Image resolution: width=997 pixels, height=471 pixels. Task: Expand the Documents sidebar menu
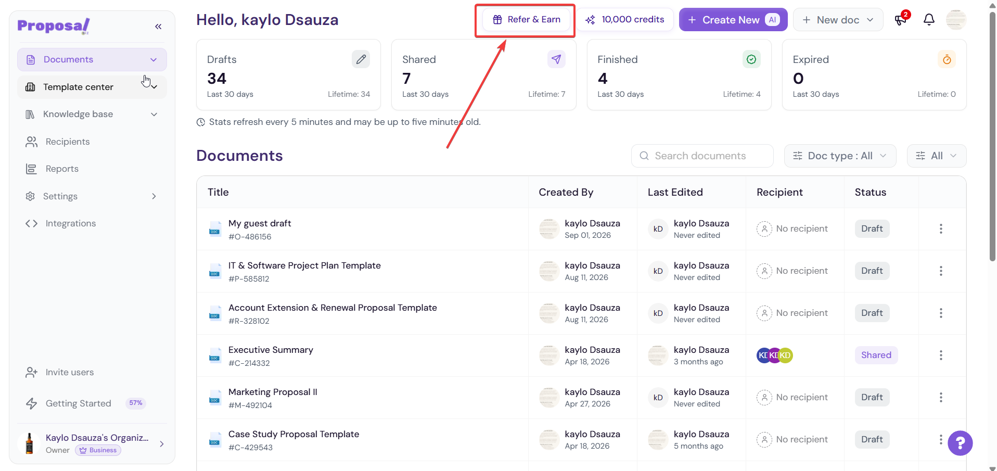tap(154, 60)
